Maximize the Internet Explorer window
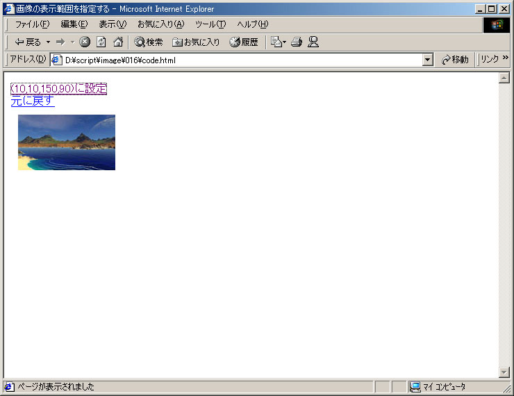This screenshot has height=396, width=514. coord(492,9)
